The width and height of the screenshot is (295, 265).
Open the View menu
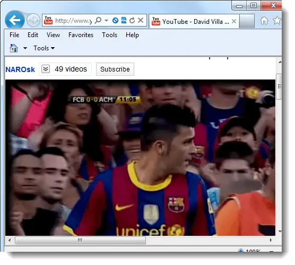pos(53,35)
